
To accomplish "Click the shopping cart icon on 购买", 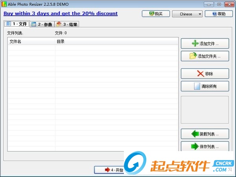I will point(151,14).
